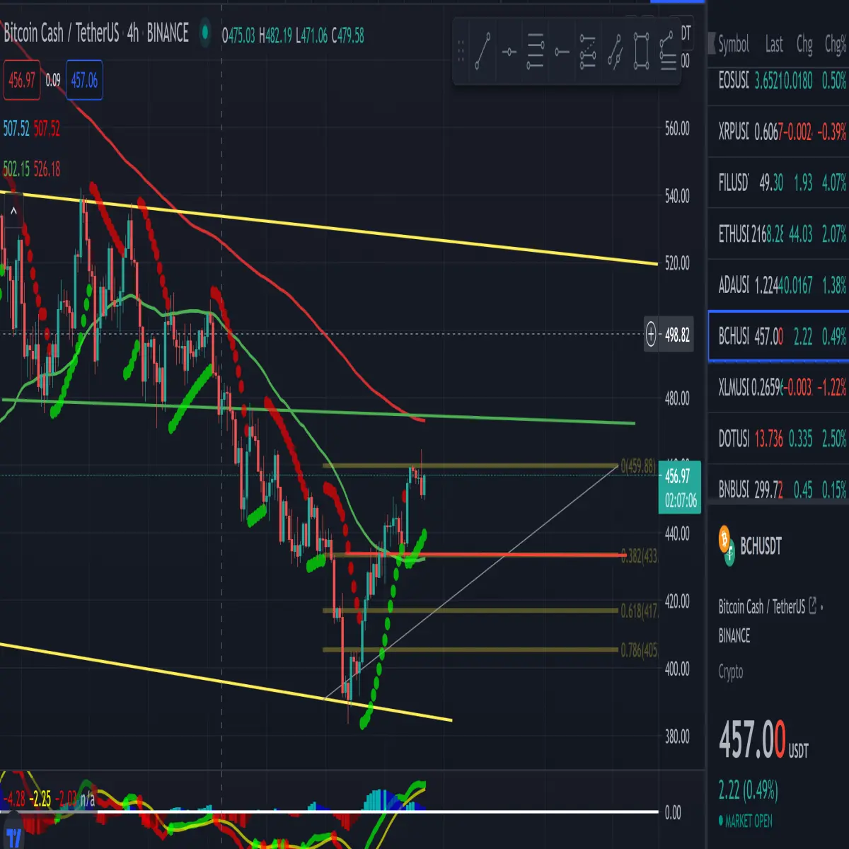Select the Horizontal Ray drawing tool
Viewport: 849px width, 849px height.
pyautogui.click(x=562, y=52)
